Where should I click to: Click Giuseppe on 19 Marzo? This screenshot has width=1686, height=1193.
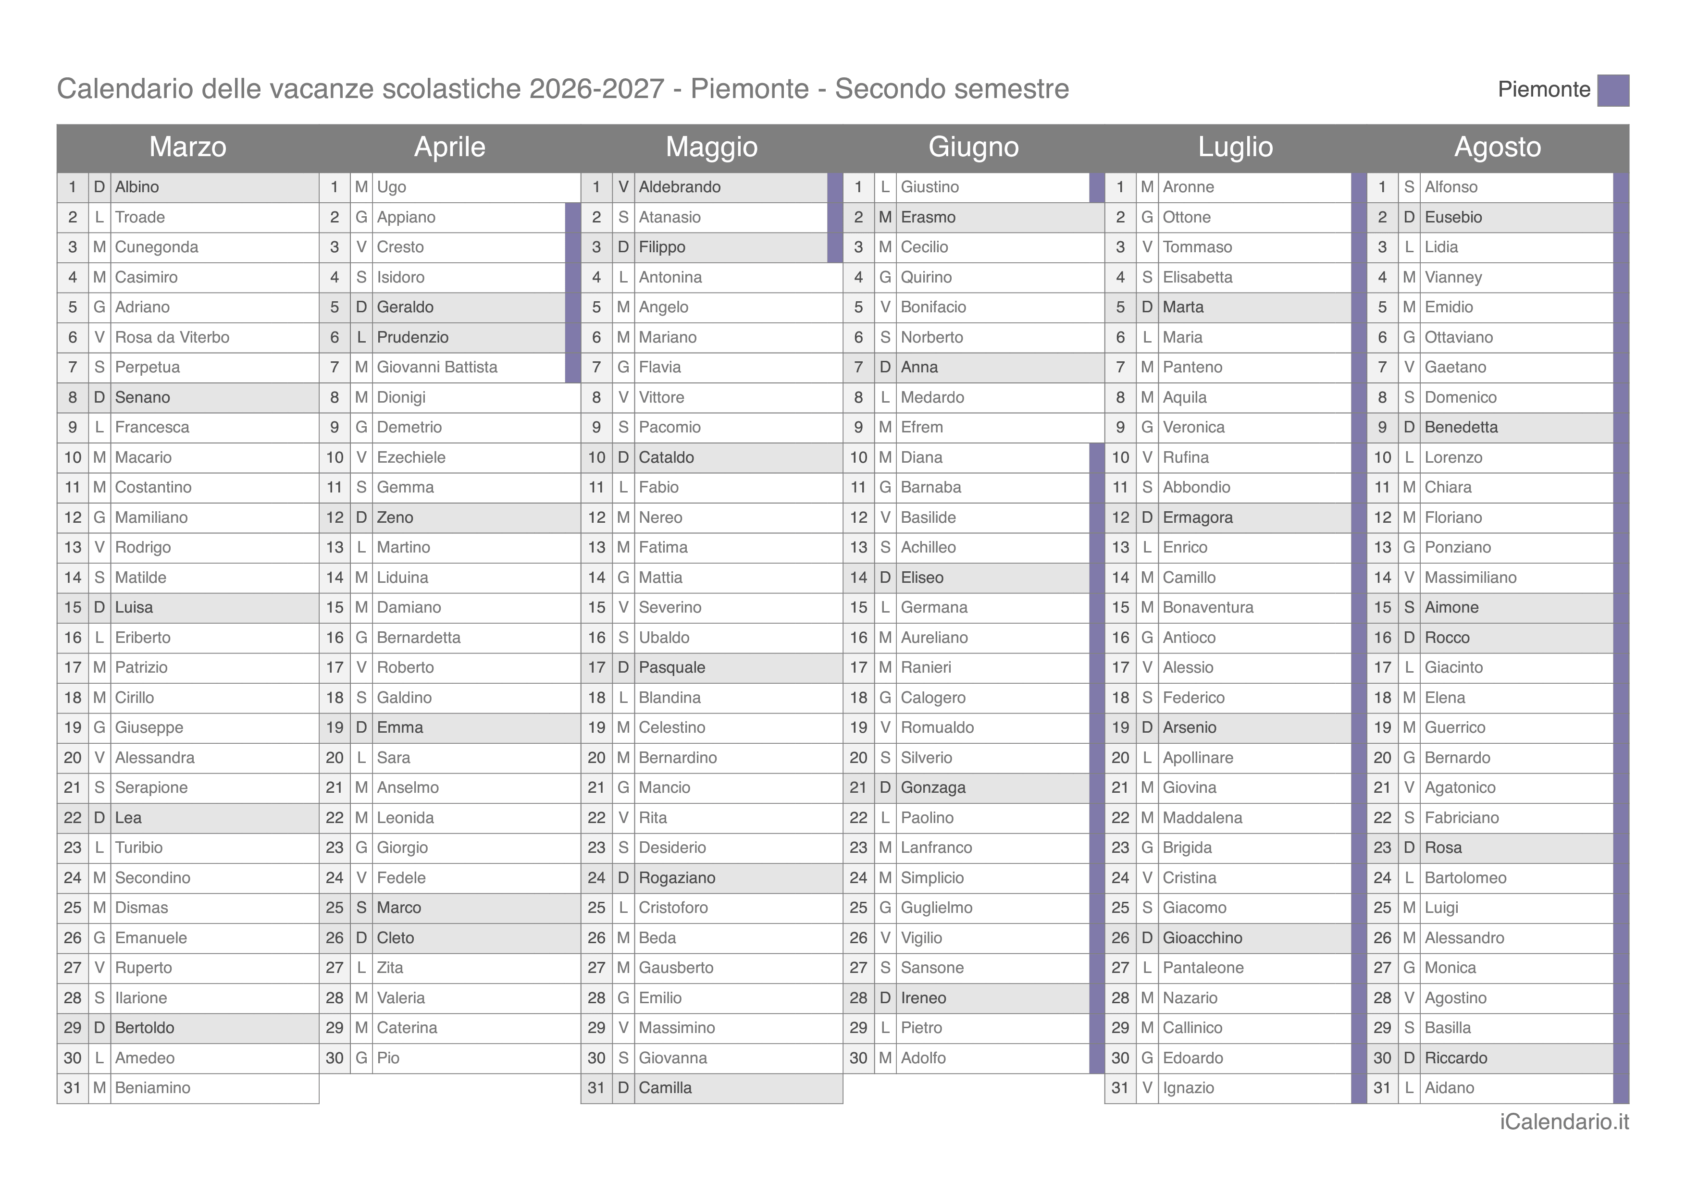(x=149, y=728)
